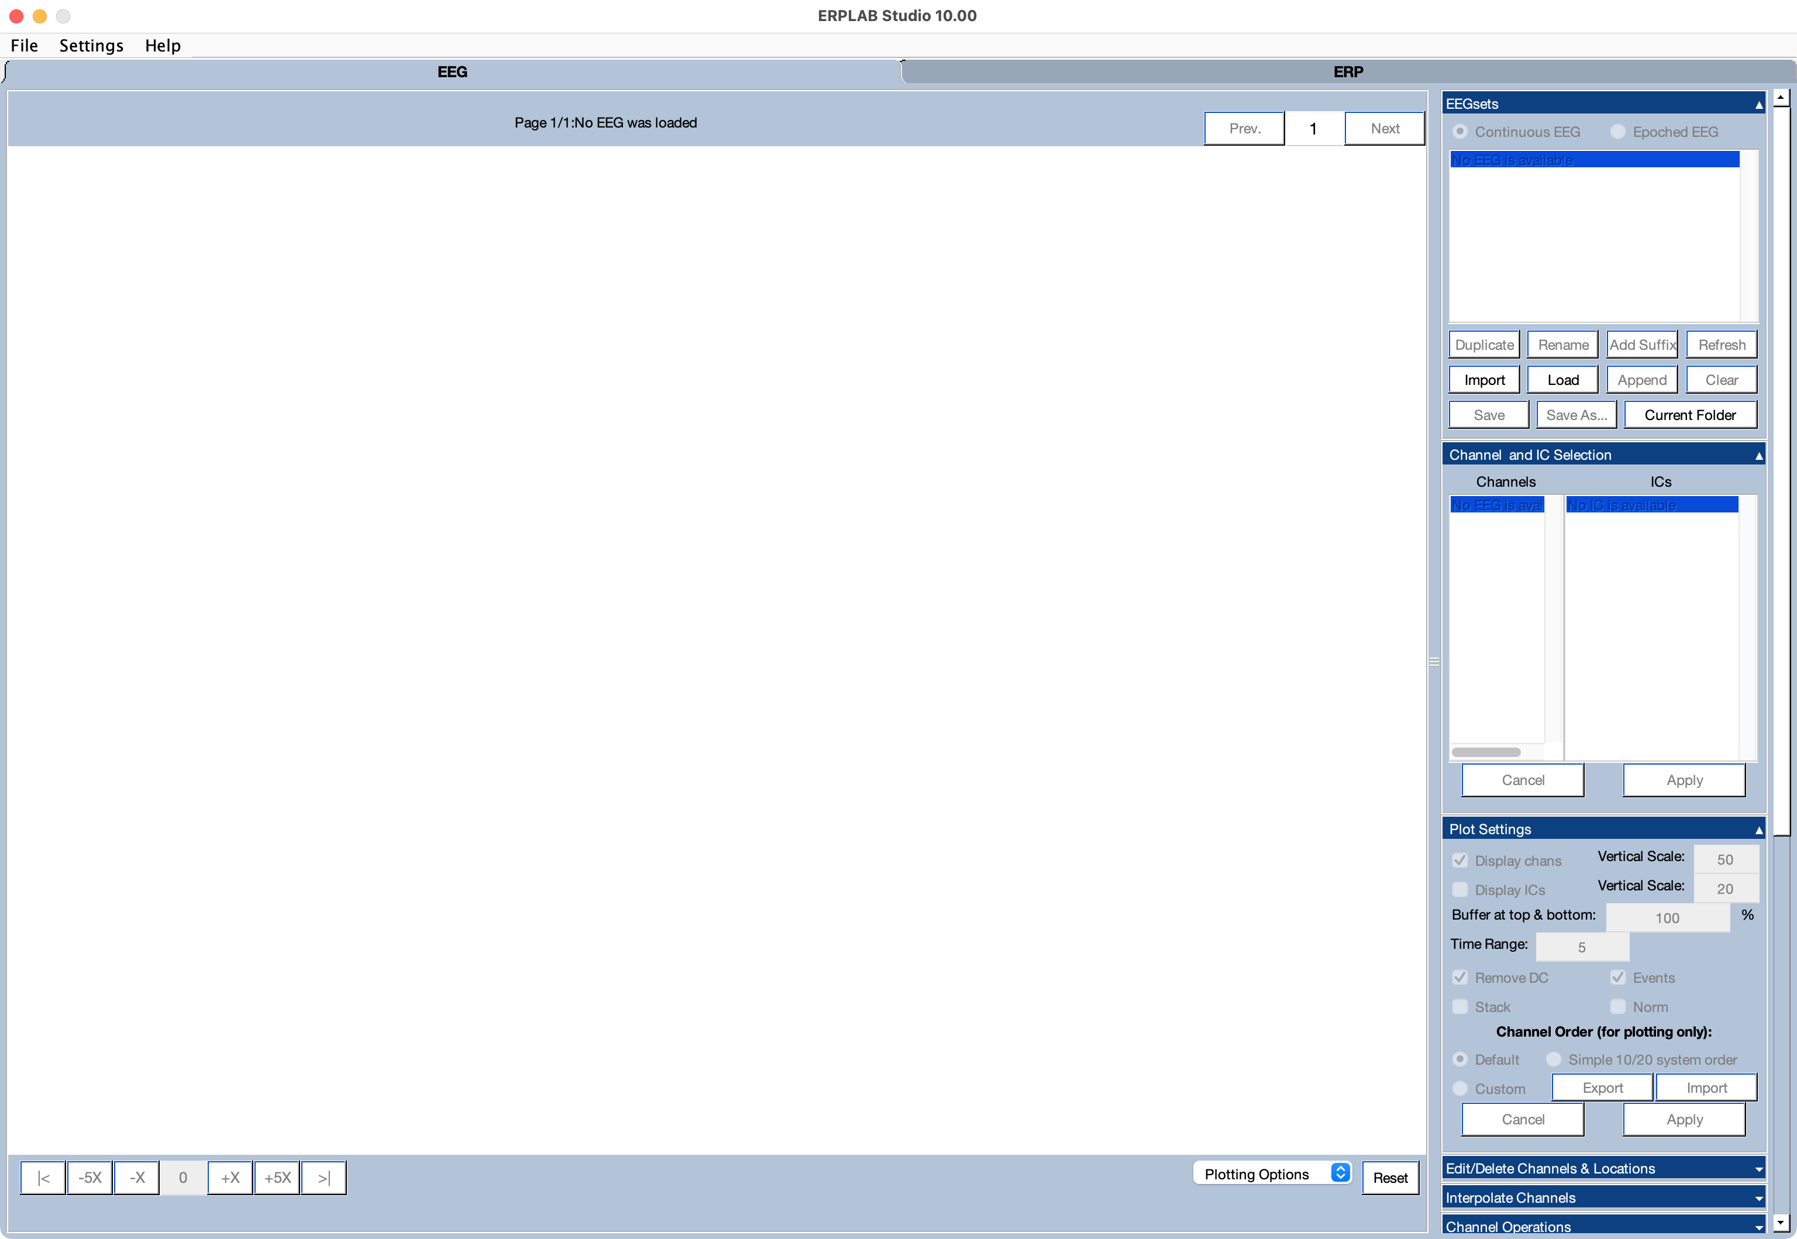Open the Settings menu
The width and height of the screenshot is (1797, 1239).
pyautogui.click(x=91, y=45)
